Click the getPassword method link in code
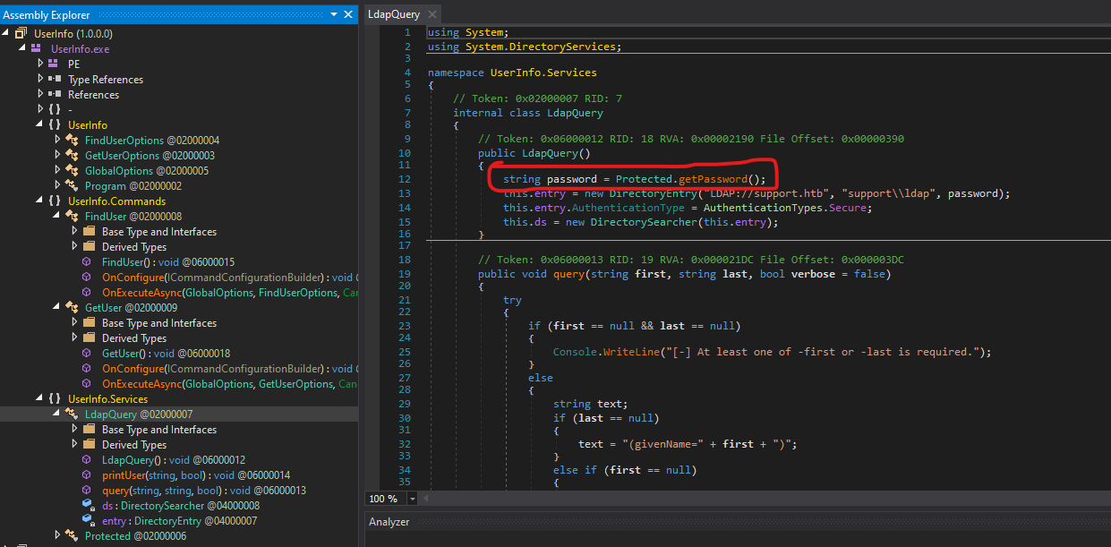1111x547 pixels. [x=713, y=179]
